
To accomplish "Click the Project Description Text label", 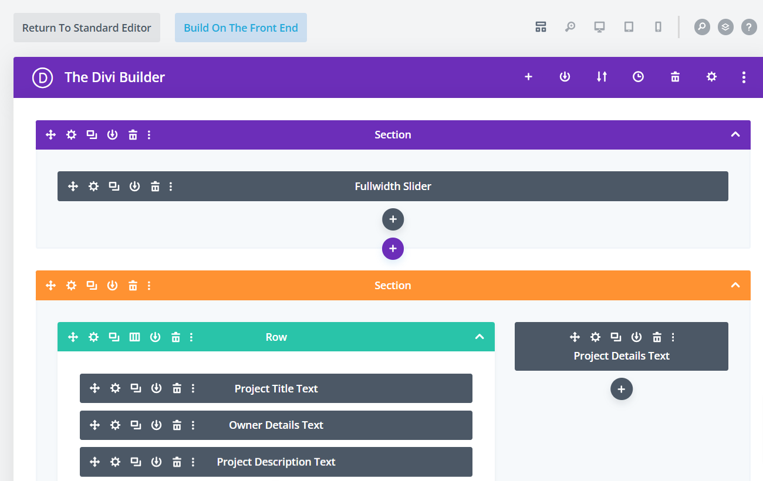I will (276, 462).
